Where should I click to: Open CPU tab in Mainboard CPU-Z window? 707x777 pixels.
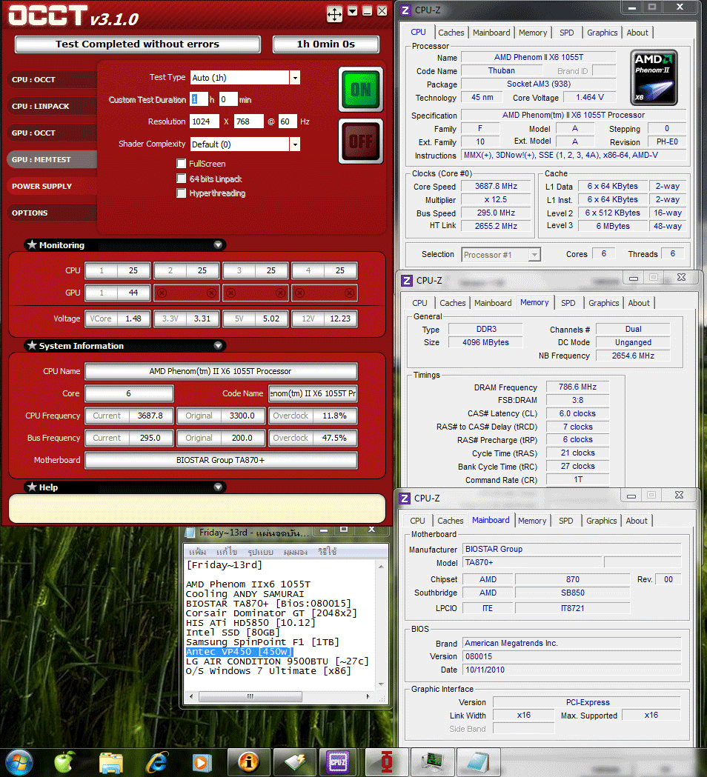[x=417, y=521]
